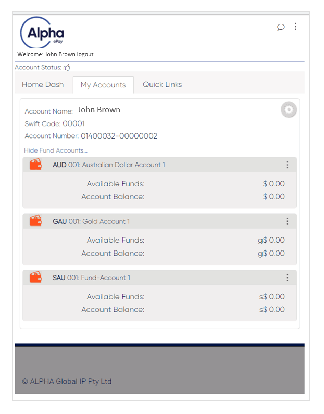Screen dimensions: 324x414
Task: Open the chat bubble icon
Action: click(281, 27)
